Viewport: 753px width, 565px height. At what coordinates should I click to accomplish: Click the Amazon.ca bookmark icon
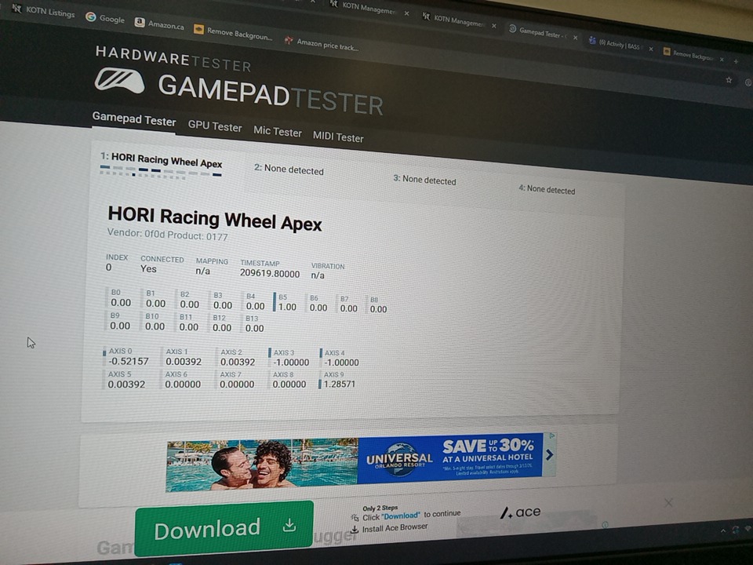[140, 23]
